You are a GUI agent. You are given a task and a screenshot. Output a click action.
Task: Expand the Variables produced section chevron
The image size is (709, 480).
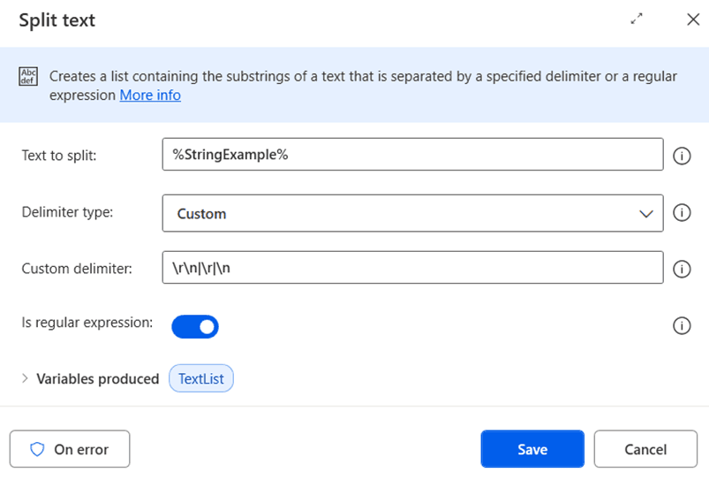point(25,378)
